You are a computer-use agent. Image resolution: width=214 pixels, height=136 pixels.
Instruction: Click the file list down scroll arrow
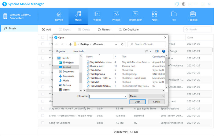click(167, 87)
